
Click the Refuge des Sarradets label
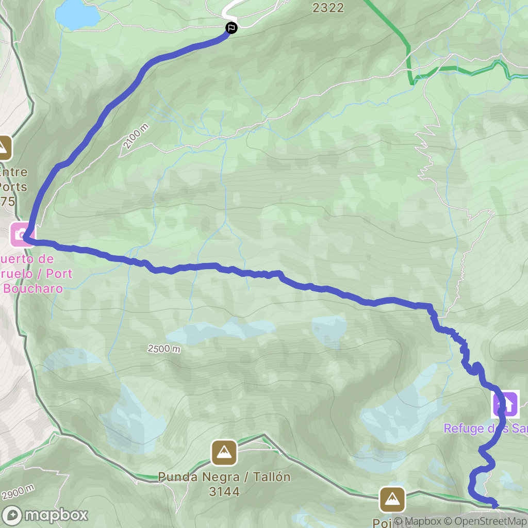click(x=486, y=428)
